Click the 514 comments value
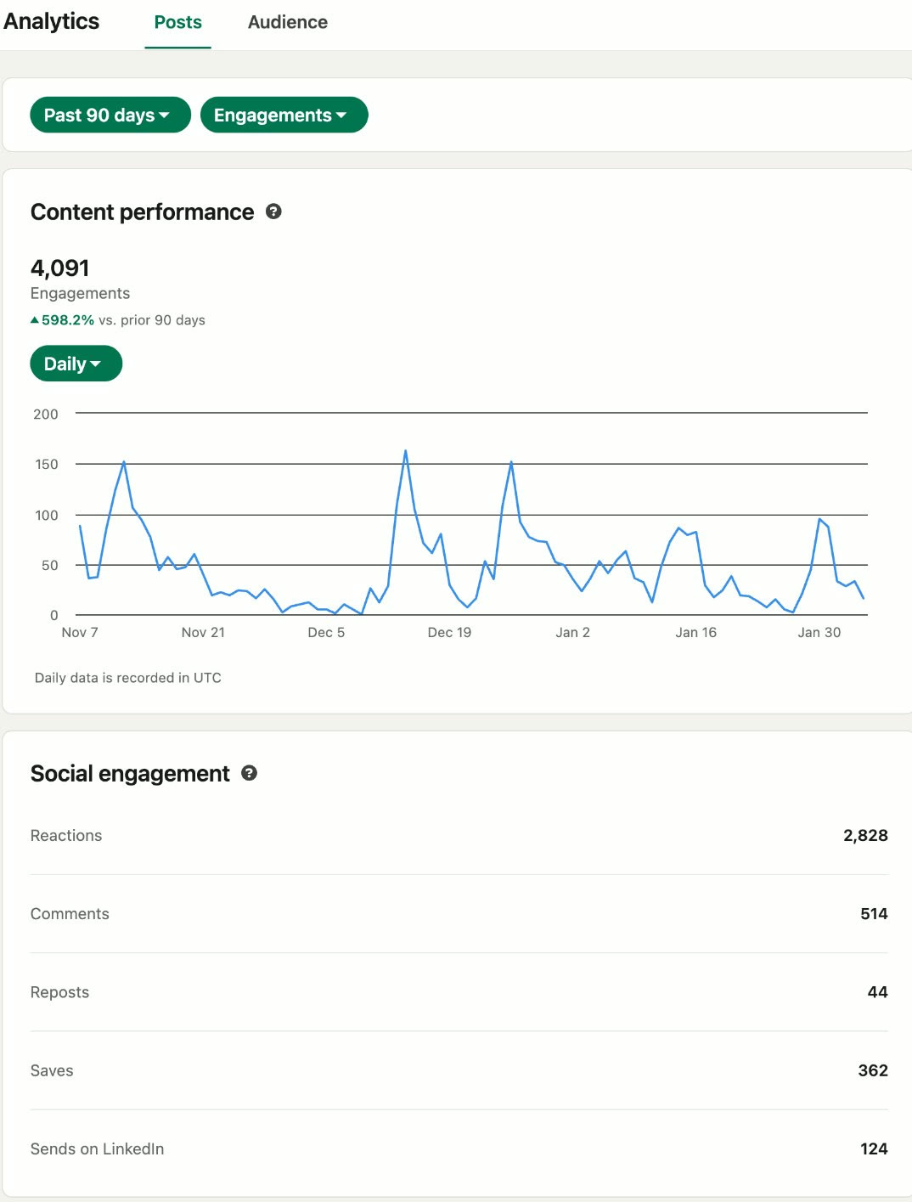This screenshot has width=912, height=1202. coord(874,914)
